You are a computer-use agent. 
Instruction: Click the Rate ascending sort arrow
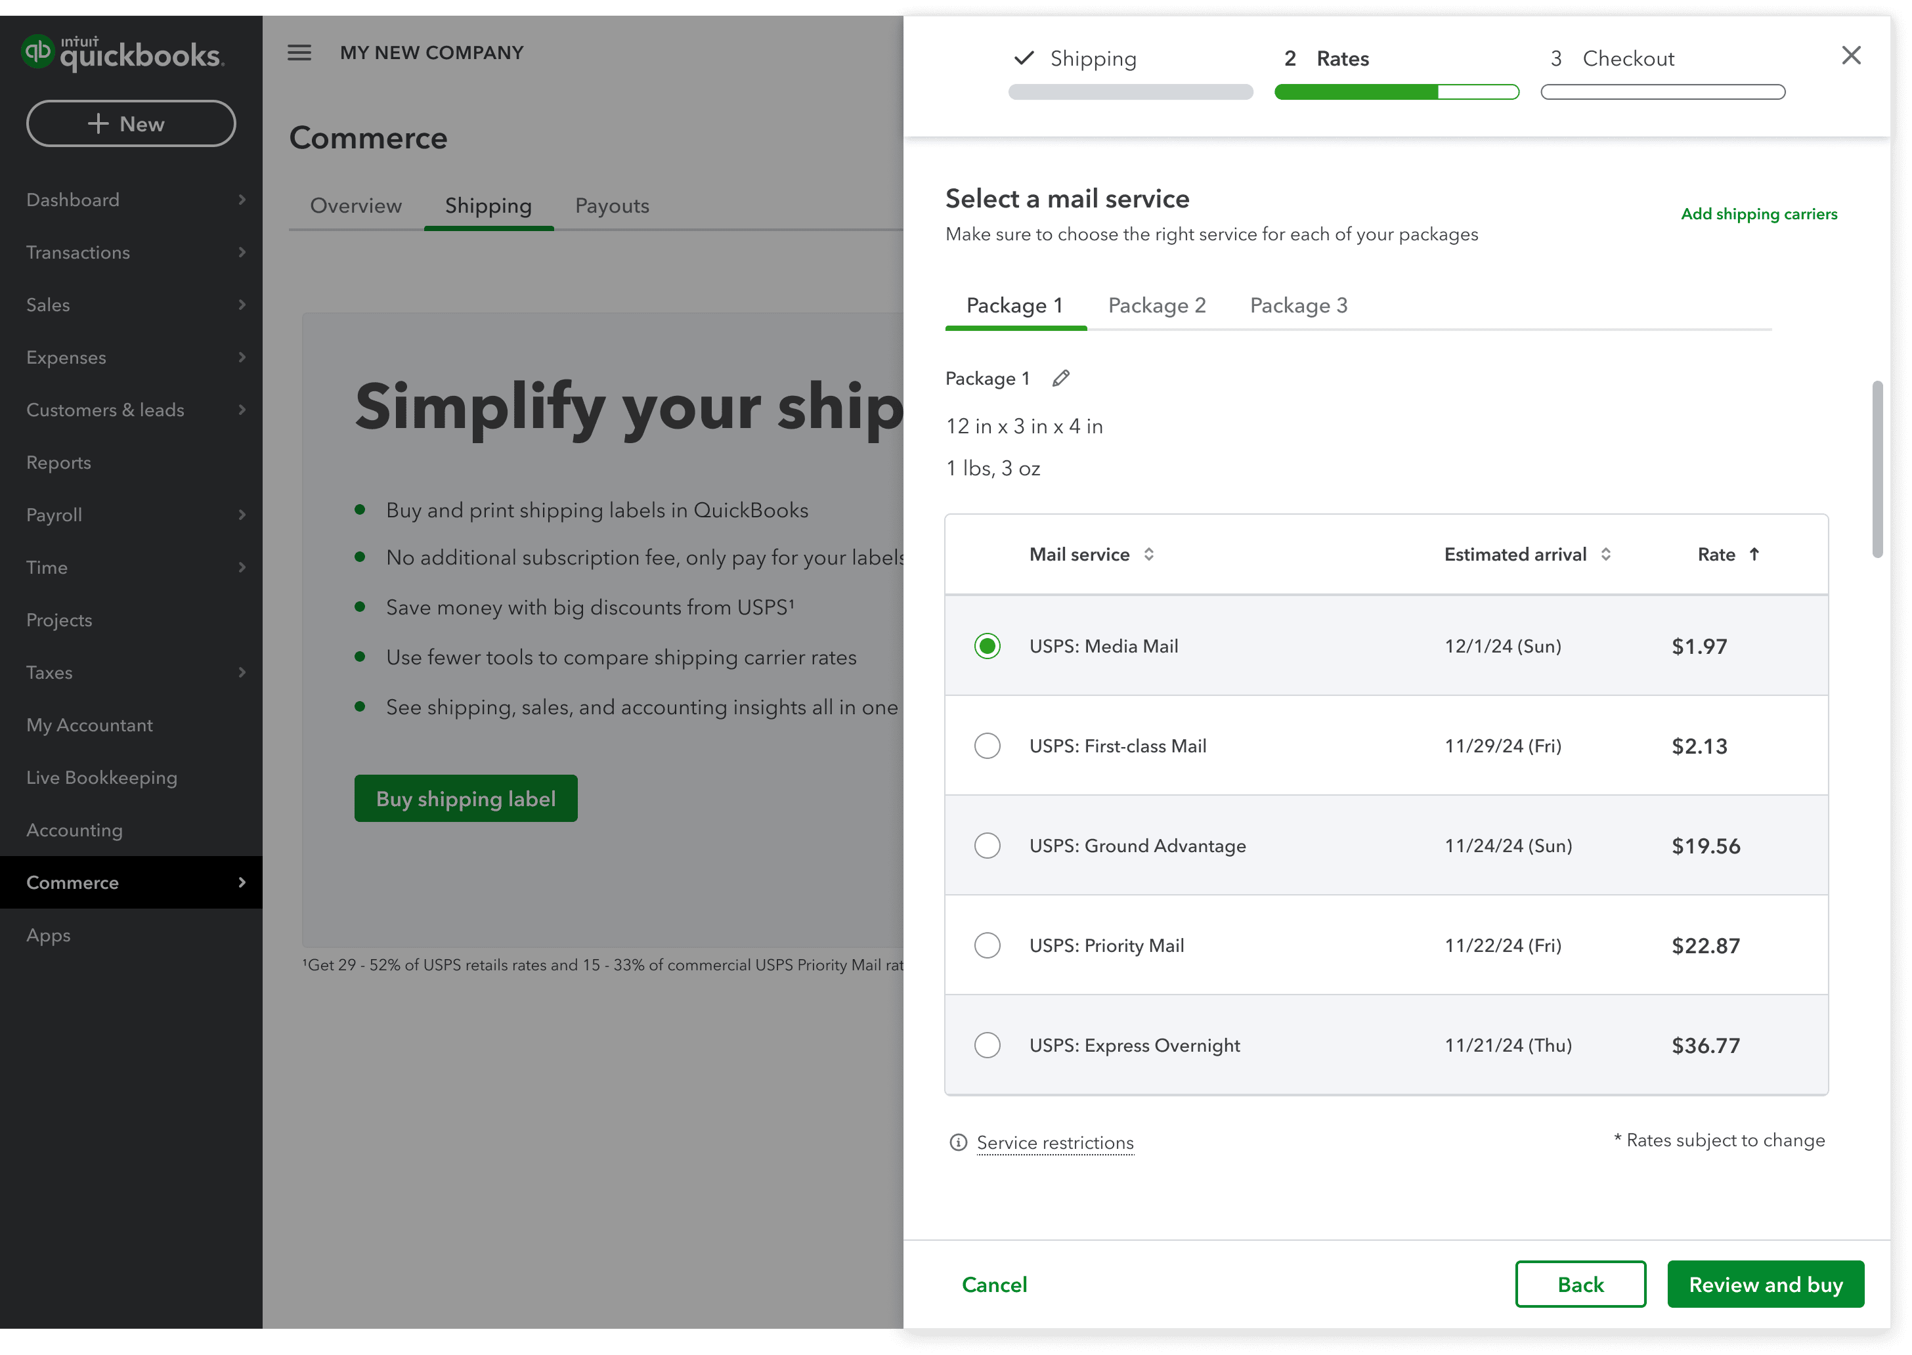tap(1754, 554)
